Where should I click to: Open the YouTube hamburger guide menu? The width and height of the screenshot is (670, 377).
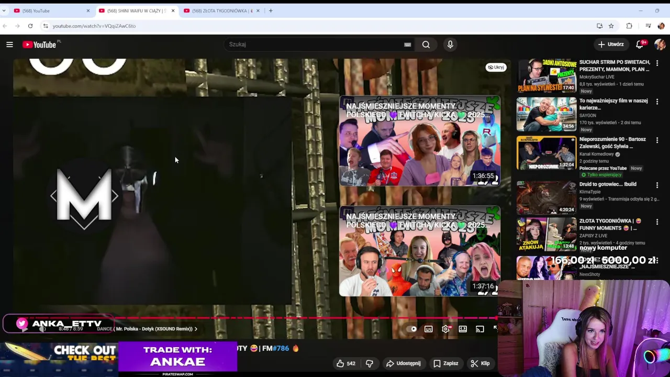coord(9,45)
